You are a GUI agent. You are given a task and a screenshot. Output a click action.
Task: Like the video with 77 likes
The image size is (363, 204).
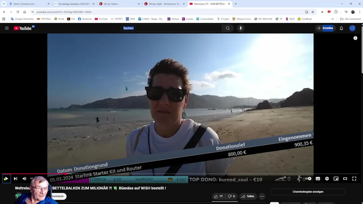point(218,196)
